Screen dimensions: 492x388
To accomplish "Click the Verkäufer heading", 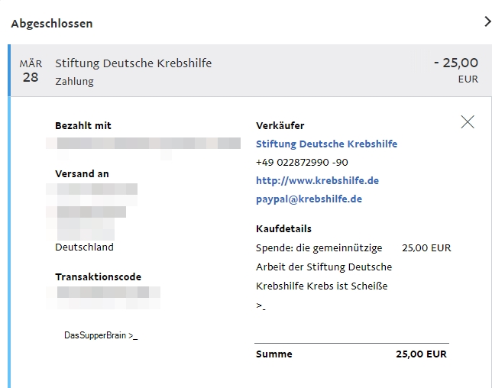I will click(x=280, y=125).
